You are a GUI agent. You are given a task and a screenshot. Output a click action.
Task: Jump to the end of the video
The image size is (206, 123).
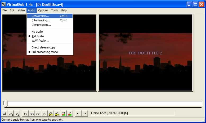pos(44,114)
